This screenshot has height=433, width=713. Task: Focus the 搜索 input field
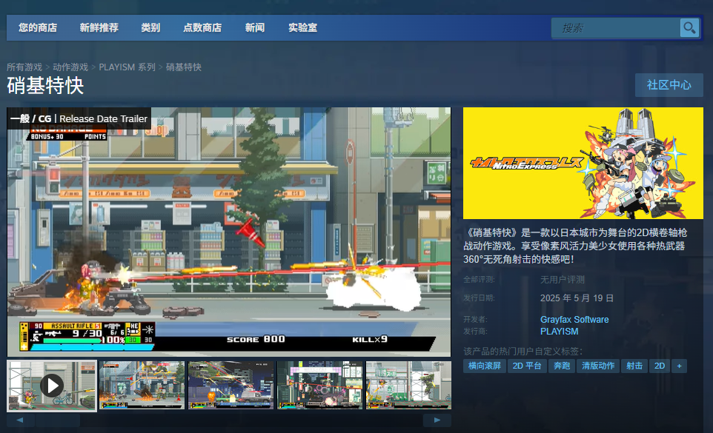tap(615, 28)
